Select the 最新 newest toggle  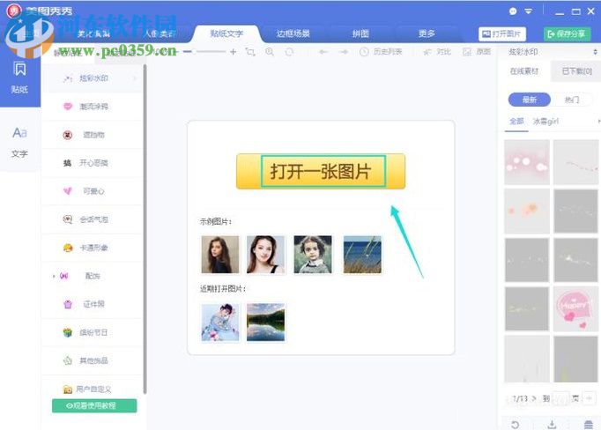point(530,100)
